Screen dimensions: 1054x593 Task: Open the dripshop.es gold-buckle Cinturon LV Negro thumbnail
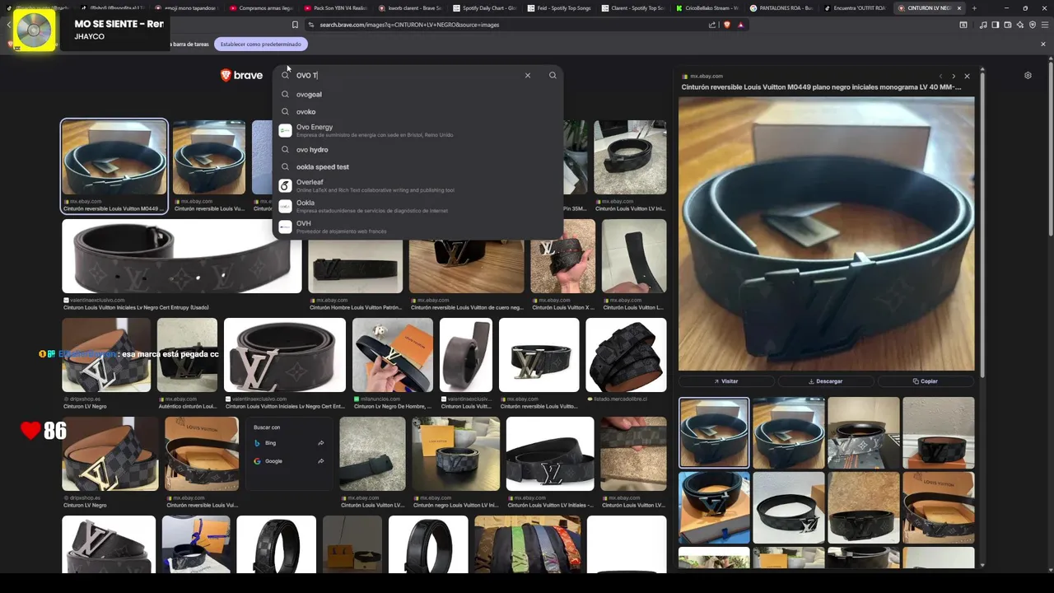110,454
